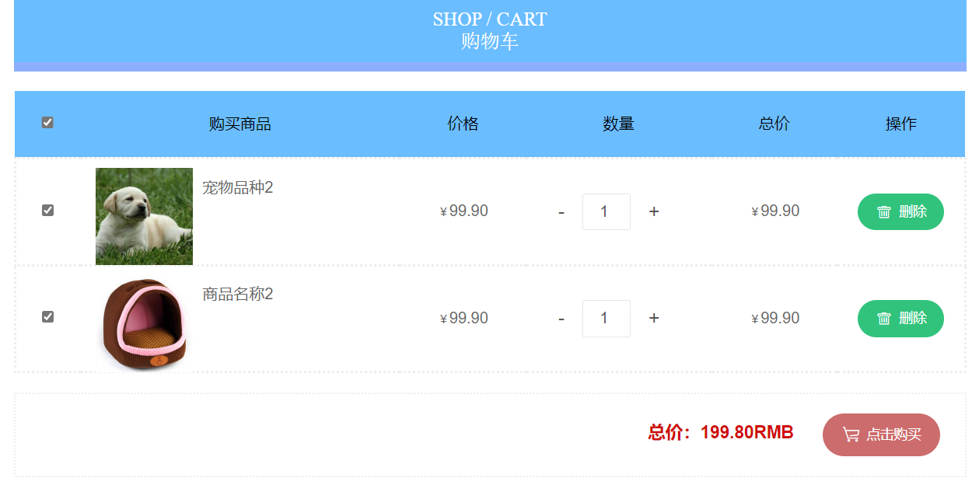Click the minus sign for 商品名称2 quantity
This screenshot has height=492, width=979.
pos(561,318)
